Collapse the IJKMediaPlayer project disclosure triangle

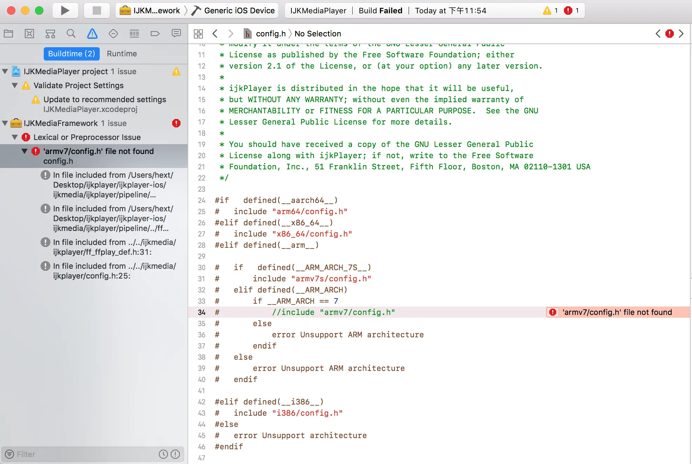pos(5,71)
